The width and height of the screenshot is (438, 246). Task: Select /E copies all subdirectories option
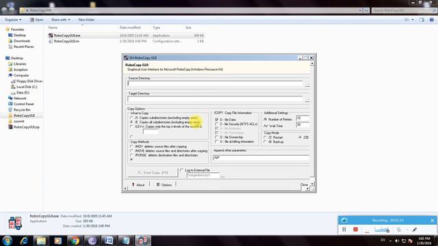(x=131, y=122)
